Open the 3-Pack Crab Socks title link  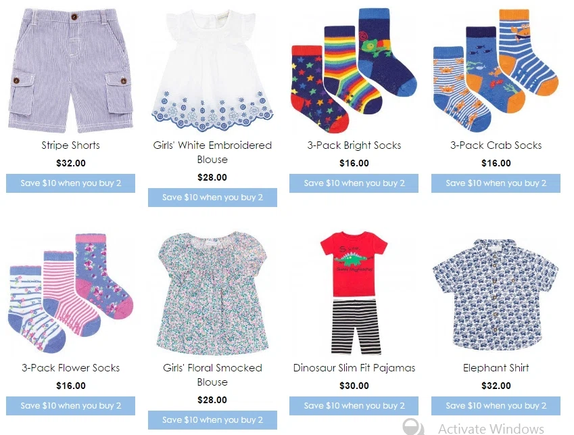(496, 145)
